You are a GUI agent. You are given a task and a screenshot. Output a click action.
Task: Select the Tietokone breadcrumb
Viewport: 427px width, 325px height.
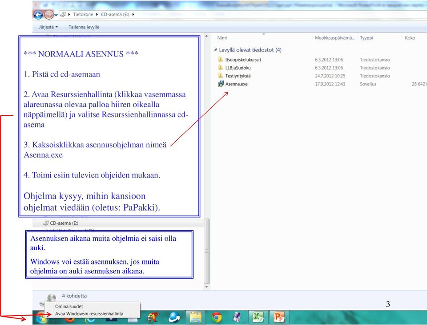point(83,14)
